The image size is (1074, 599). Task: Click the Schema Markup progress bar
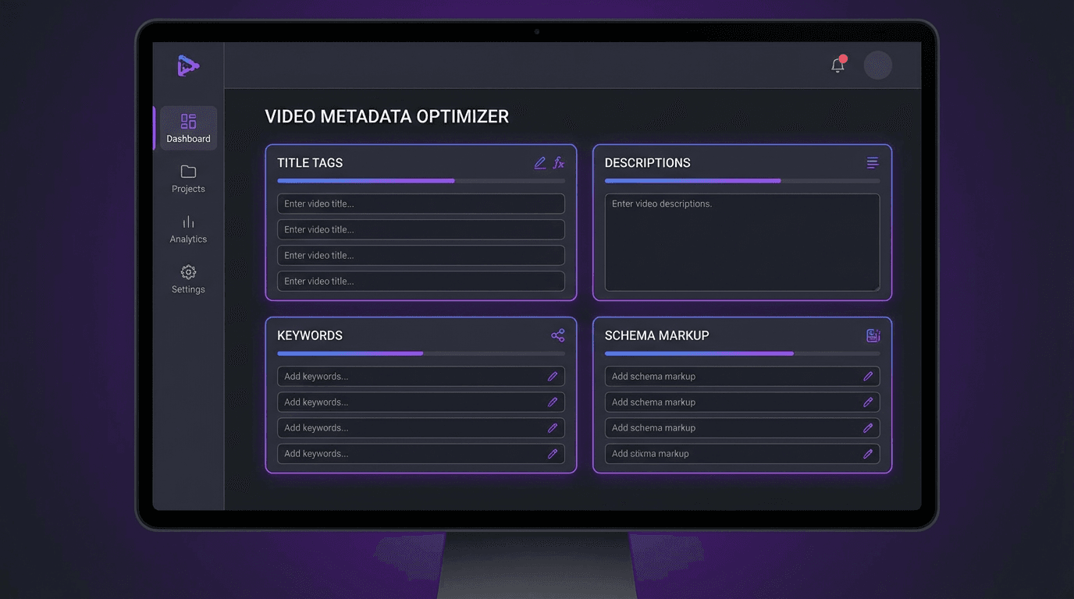[x=741, y=353]
